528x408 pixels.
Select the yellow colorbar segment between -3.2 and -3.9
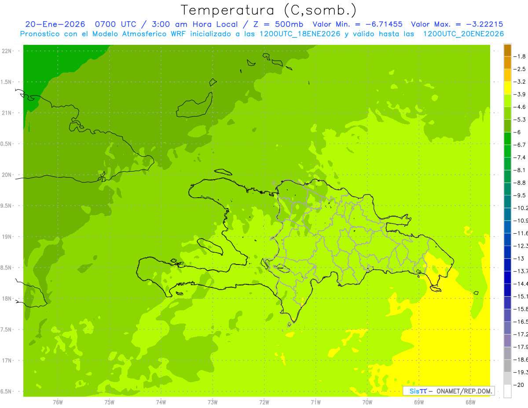(507, 88)
